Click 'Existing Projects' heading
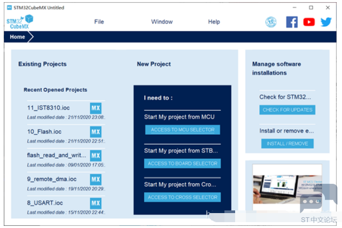Screen dimensions: 342x228 click(x=42, y=64)
